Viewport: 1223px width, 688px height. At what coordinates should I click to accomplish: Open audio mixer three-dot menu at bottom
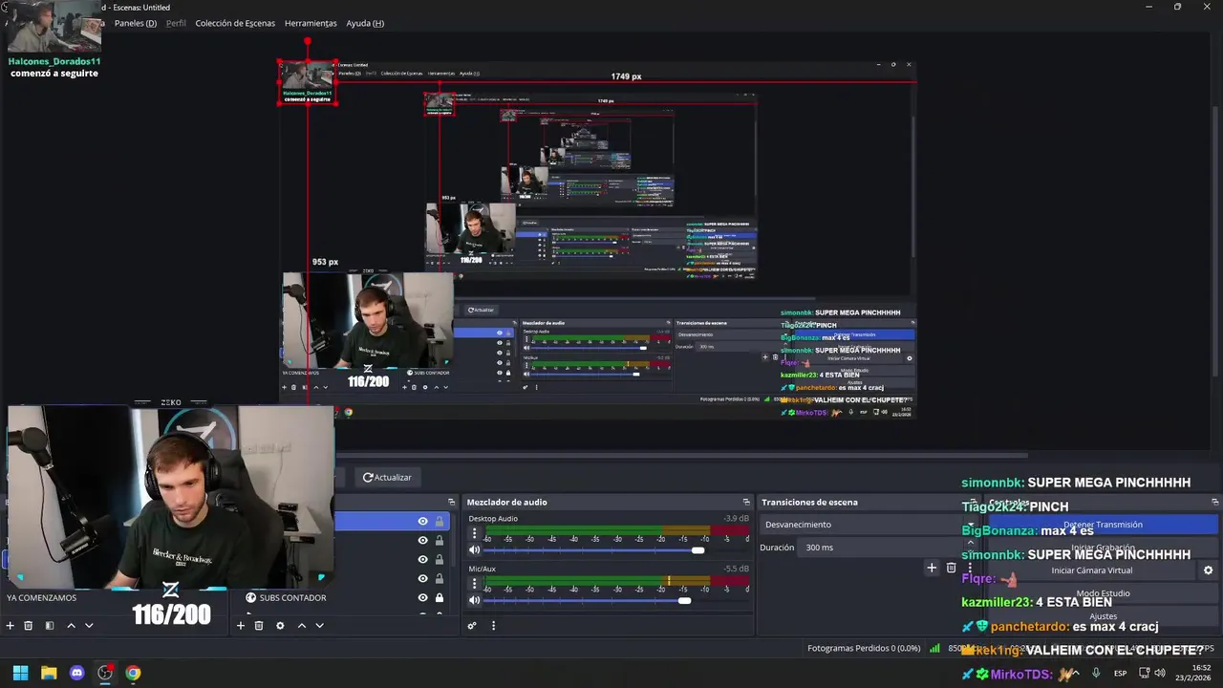[493, 626]
